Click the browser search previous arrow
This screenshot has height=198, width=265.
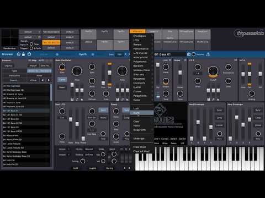pyautogui.click(x=43, y=80)
